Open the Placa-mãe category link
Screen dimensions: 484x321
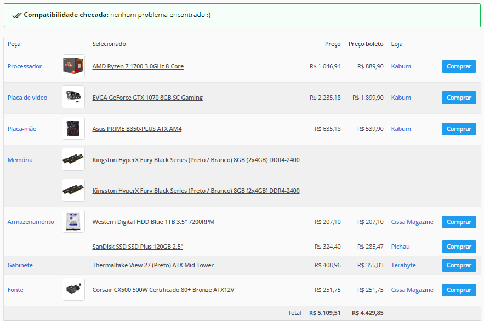22,129
